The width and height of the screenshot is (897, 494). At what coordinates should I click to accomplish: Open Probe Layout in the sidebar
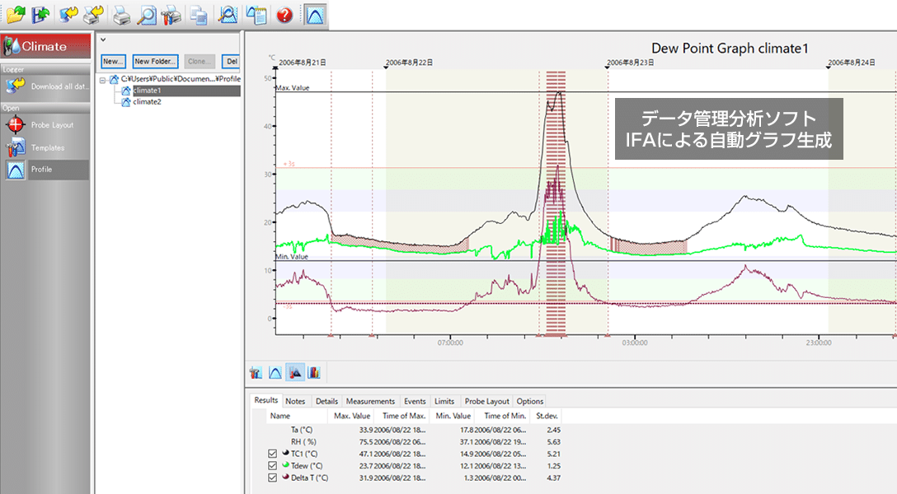click(x=46, y=124)
